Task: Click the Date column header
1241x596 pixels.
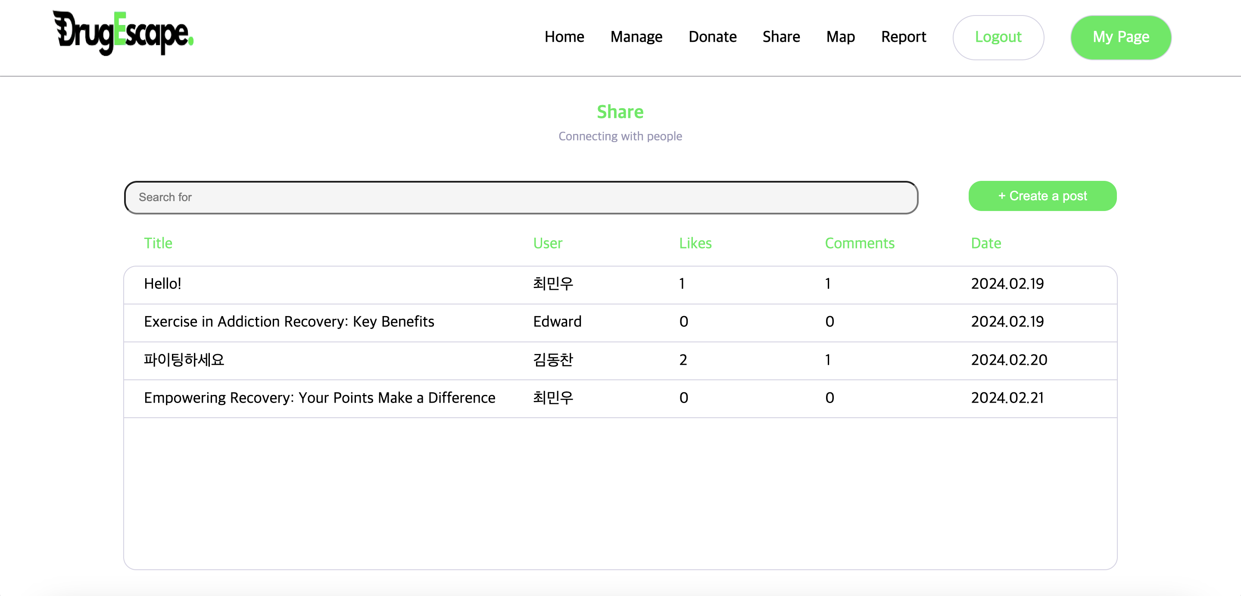Action: point(985,243)
